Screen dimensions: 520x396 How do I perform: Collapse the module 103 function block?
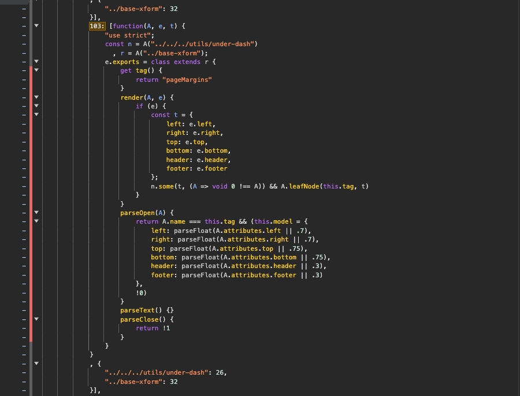click(36, 26)
